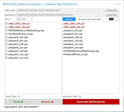Click Generate DpFileList.bin button
The image size is (124, 112).
coord(91,102)
